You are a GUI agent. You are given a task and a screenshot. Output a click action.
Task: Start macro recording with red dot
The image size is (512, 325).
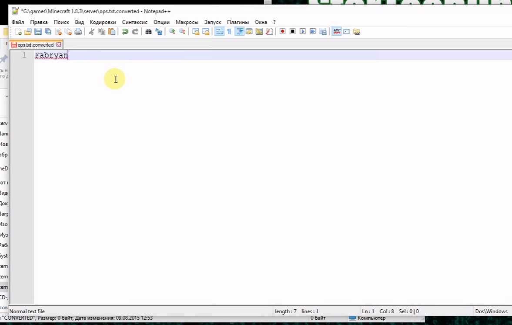(x=283, y=32)
